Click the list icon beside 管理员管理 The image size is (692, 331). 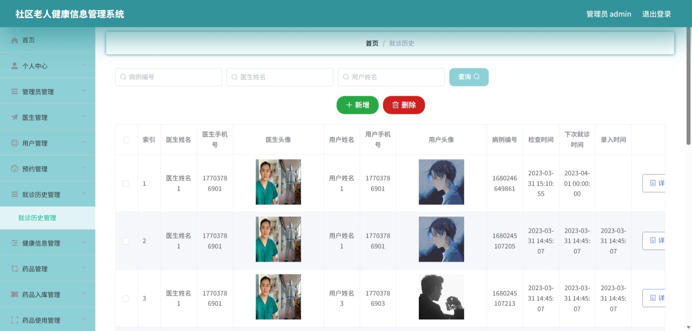tap(15, 91)
